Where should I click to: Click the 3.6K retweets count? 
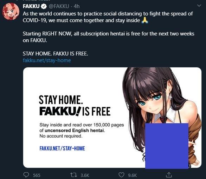[x=85, y=175]
